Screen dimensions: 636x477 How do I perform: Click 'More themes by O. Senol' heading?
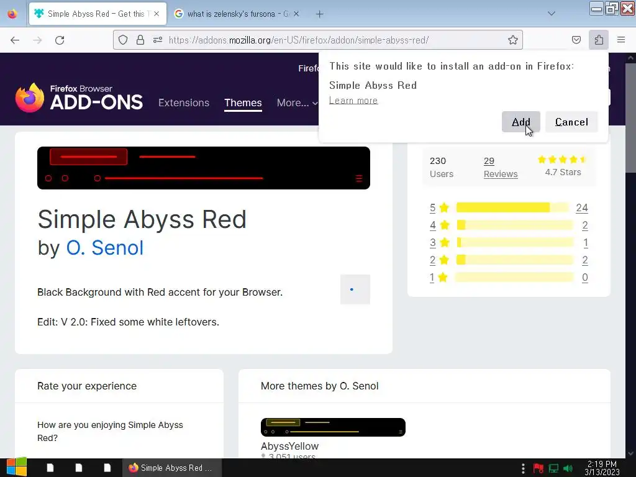coord(320,386)
